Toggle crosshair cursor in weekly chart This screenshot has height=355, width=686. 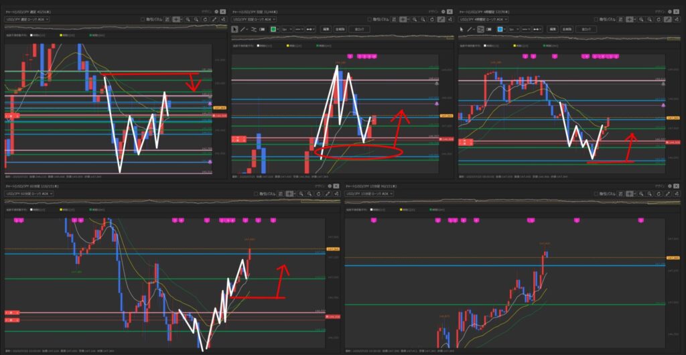point(176,19)
